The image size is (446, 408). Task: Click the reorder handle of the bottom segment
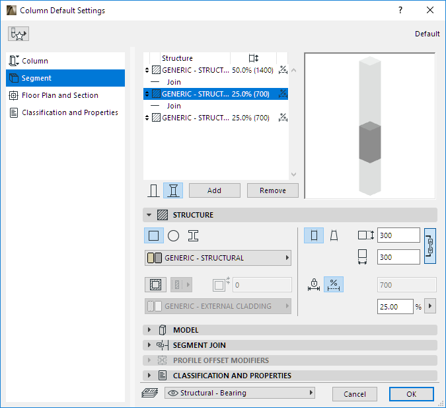click(x=147, y=118)
